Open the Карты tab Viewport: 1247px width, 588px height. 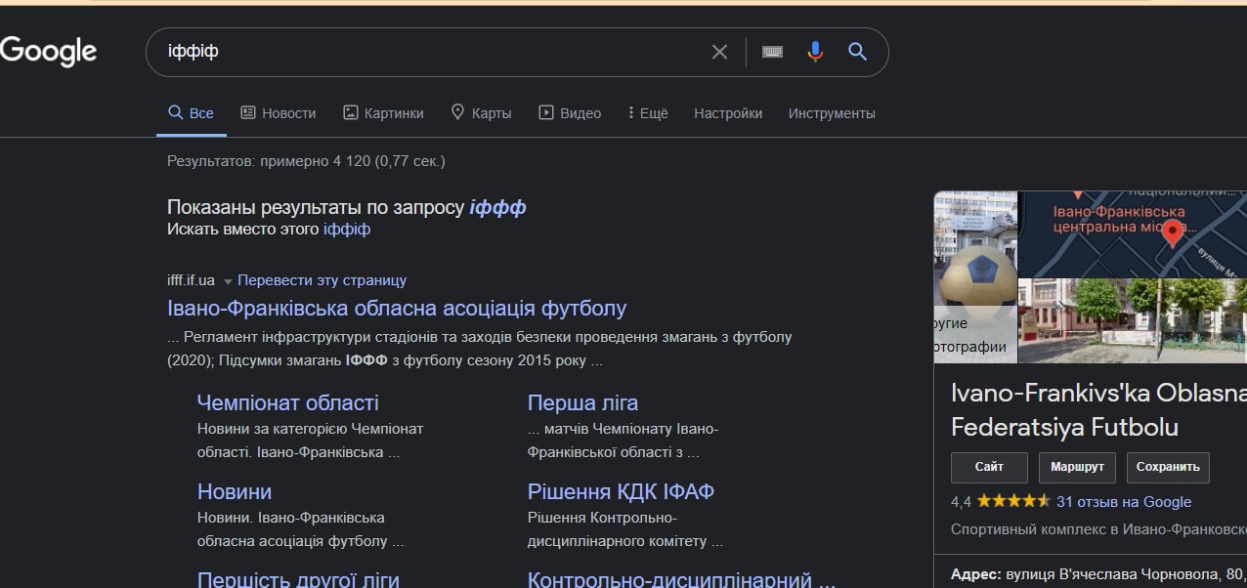481,113
